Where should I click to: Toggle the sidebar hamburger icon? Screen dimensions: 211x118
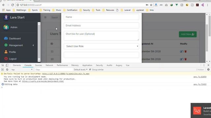coord(45,17)
